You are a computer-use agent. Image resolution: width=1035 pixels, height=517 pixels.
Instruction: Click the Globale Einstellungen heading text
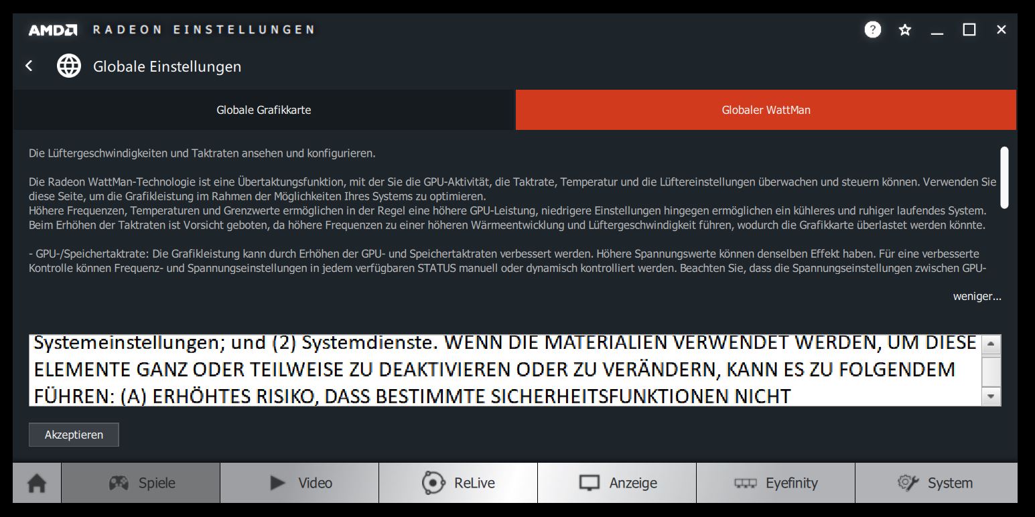[167, 66]
